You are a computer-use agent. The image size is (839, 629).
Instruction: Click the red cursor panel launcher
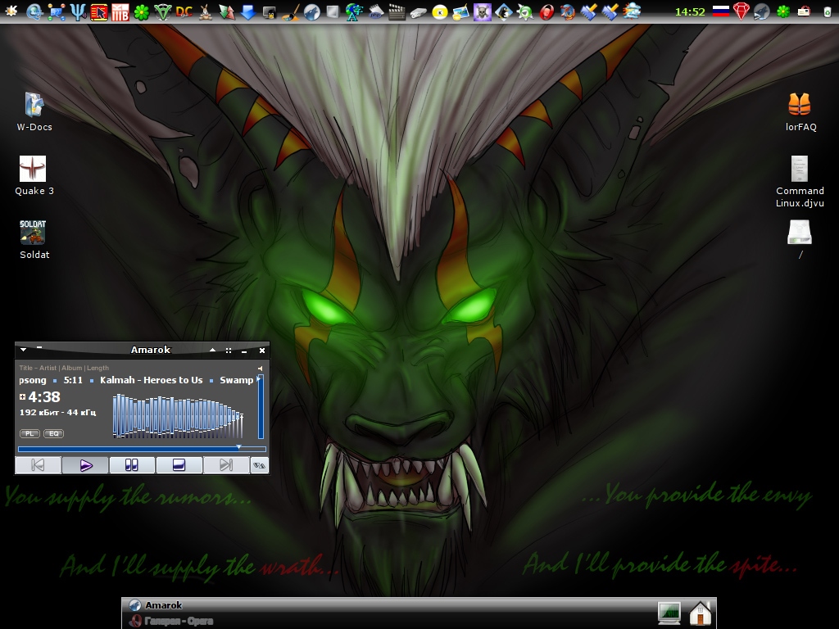pyautogui.click(x=99, y=11)
